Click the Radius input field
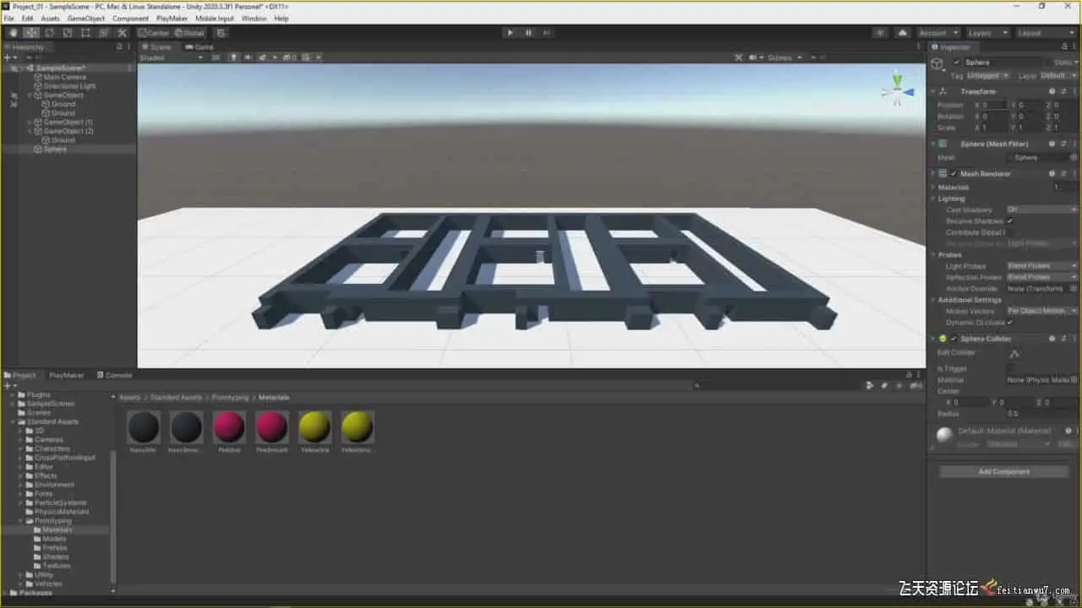This screenshot has width=1082, height=608. coord(1041,414)
